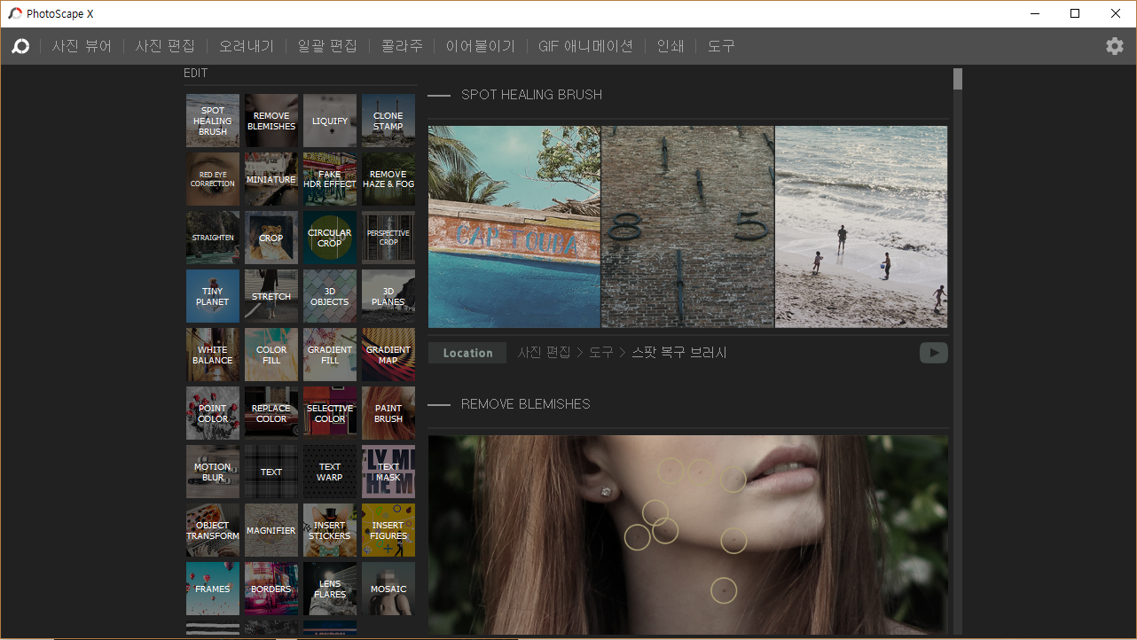1137x640 pixels.
Task: Select the Clone Stamp tile
Action: pos(388,121)
